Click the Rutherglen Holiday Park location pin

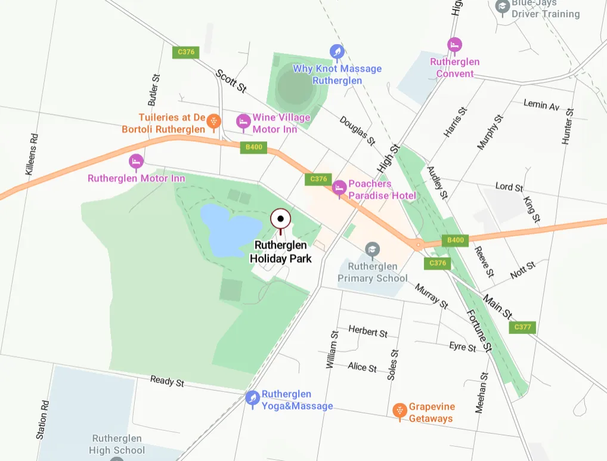(x=280, y=219)
